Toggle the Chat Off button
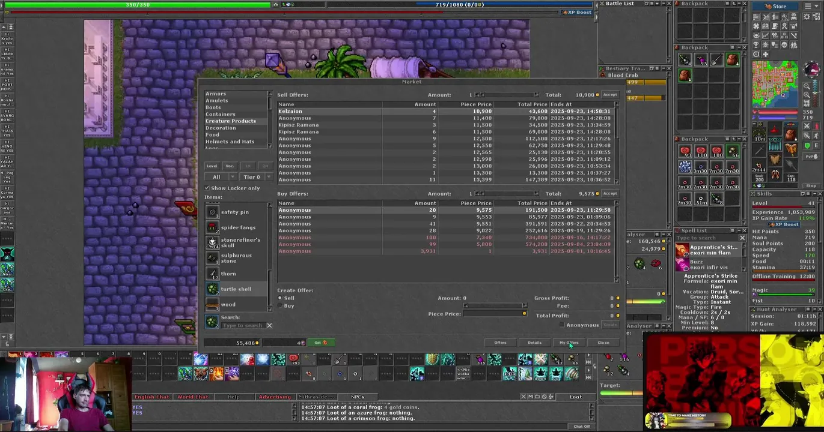 pos(582,427)
